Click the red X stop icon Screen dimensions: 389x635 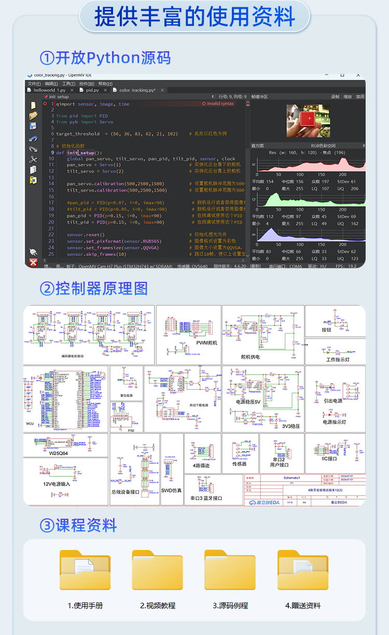pos(33,262)
